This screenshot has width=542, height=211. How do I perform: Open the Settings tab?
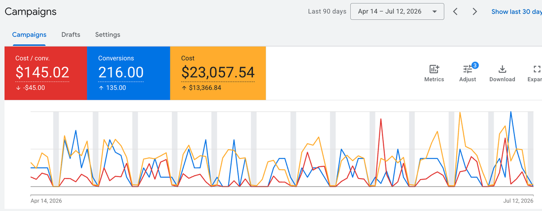[108, 34]
